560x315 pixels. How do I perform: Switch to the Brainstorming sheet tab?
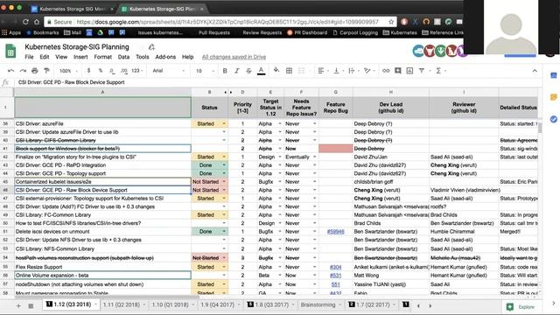pos(318,304)
